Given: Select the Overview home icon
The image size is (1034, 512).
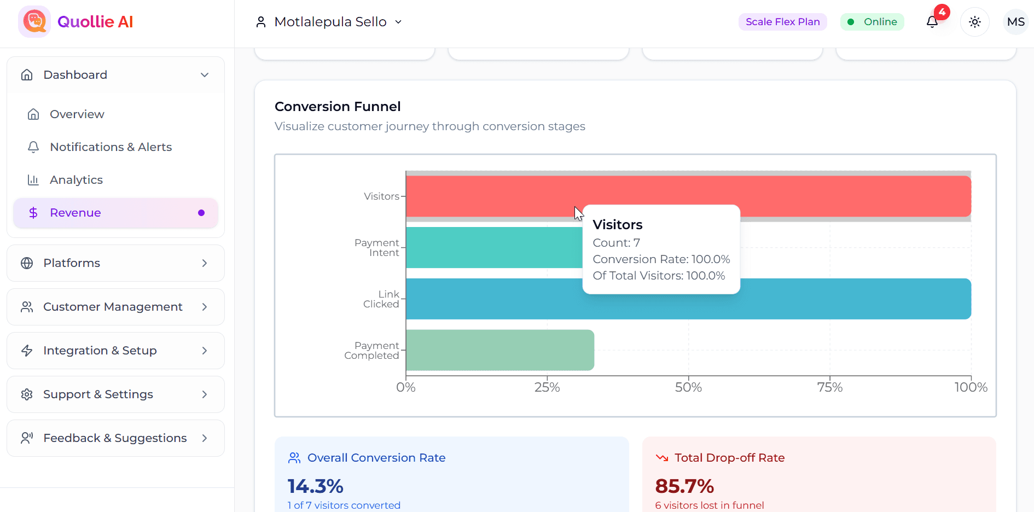Looking at the screenshot, I should click(34, 114).
